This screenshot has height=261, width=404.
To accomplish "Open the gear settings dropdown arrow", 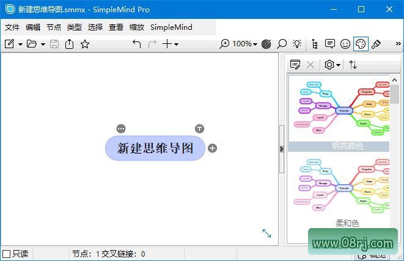I will click(339, 65).
